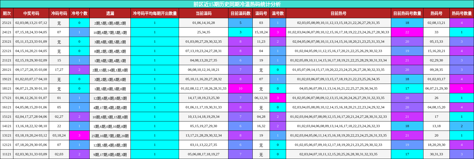
Task: Select the 期次 column header
Action: click(x=7, y=13)
